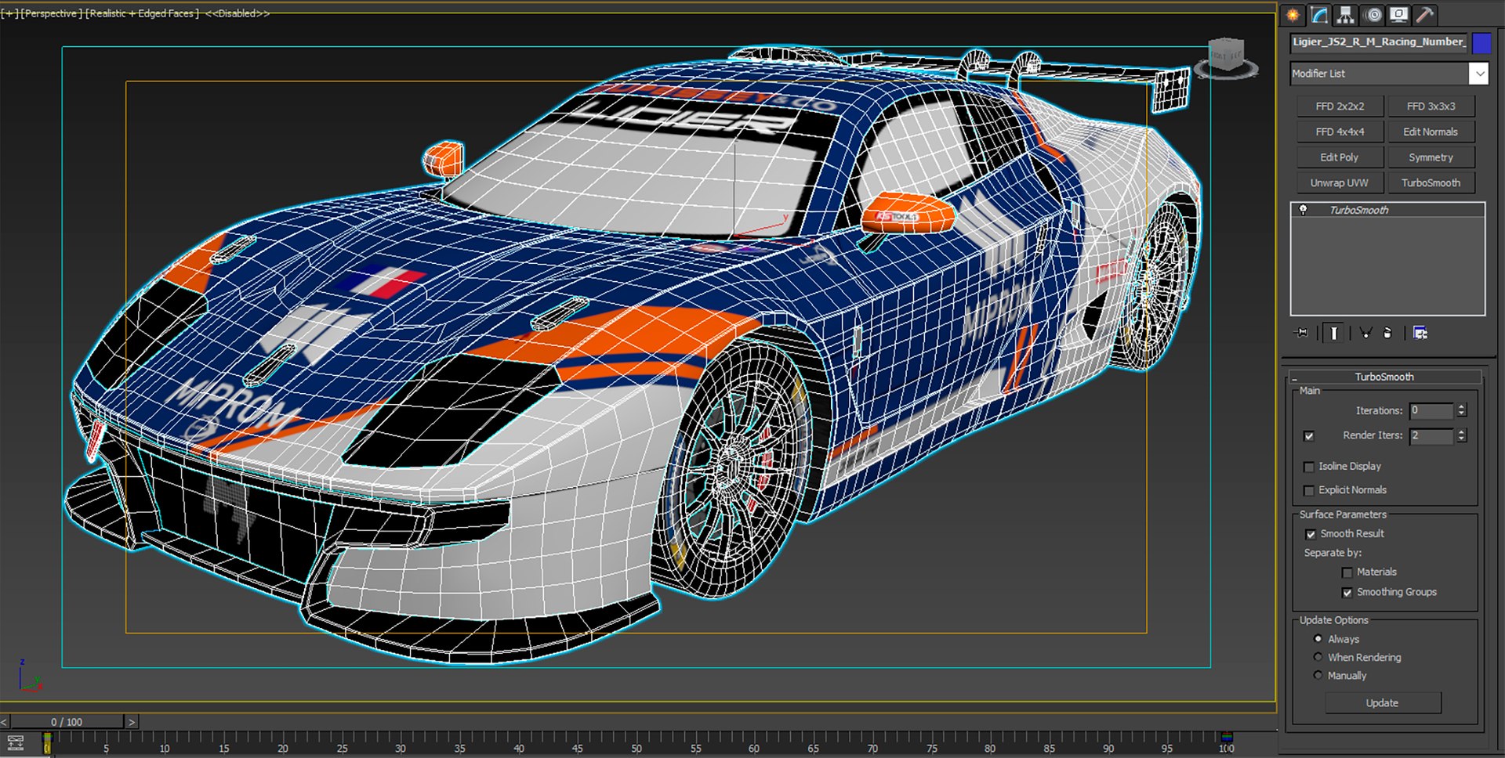This screenshot has width=1505, height=758.
Task: Toggle Show End Result icon
Action: [x=1333, y=333]
